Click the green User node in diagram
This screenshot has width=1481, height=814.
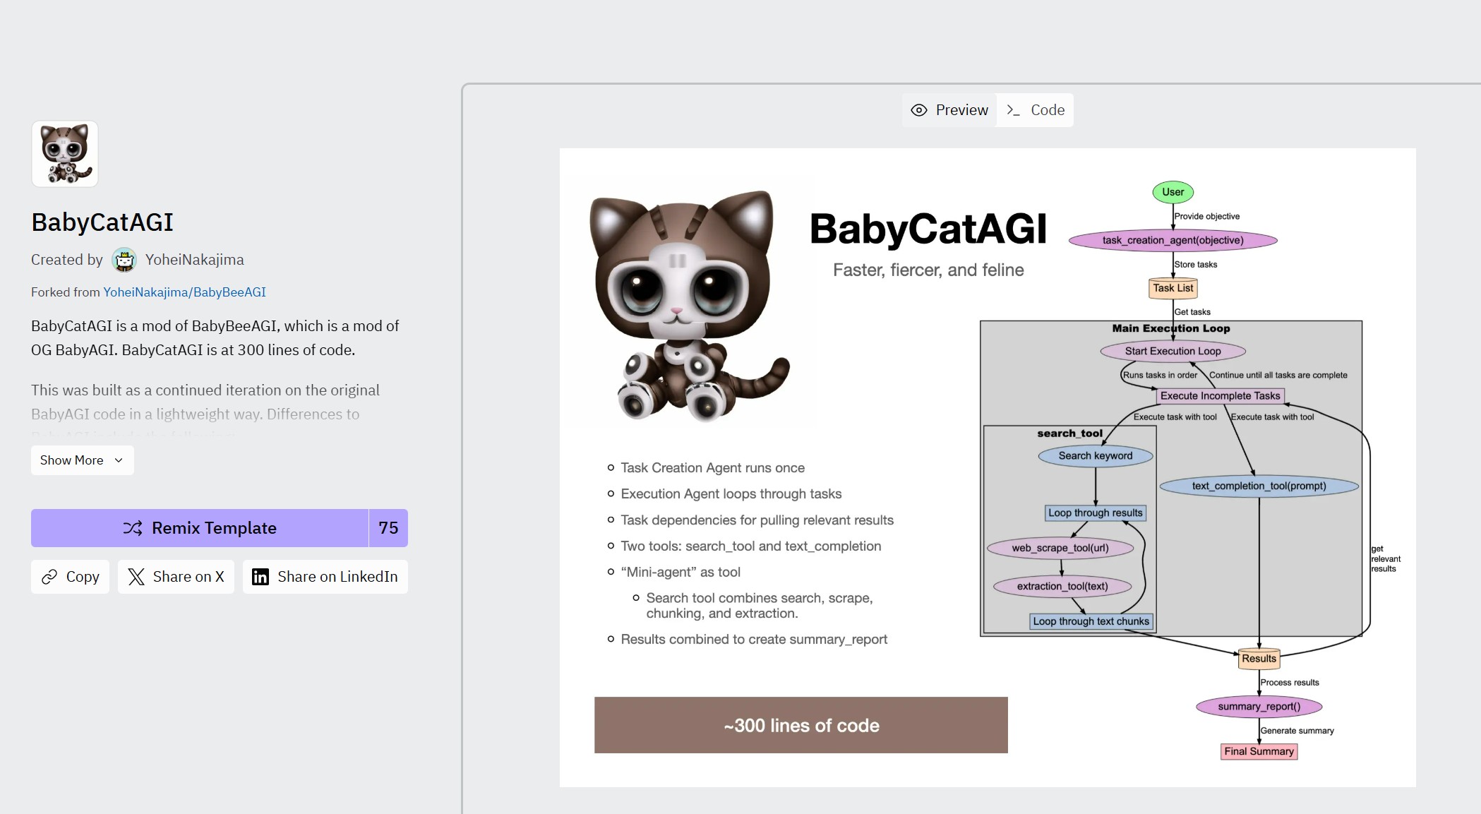pyautogui.click(x=1173, y=192)
